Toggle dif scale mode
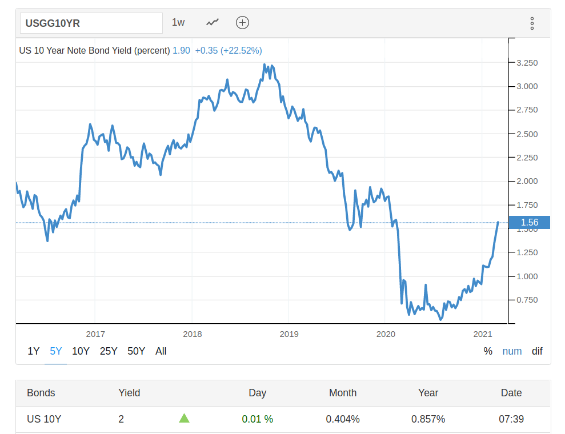The width and height of the screenshot is (565, 434). coord(537,351)
